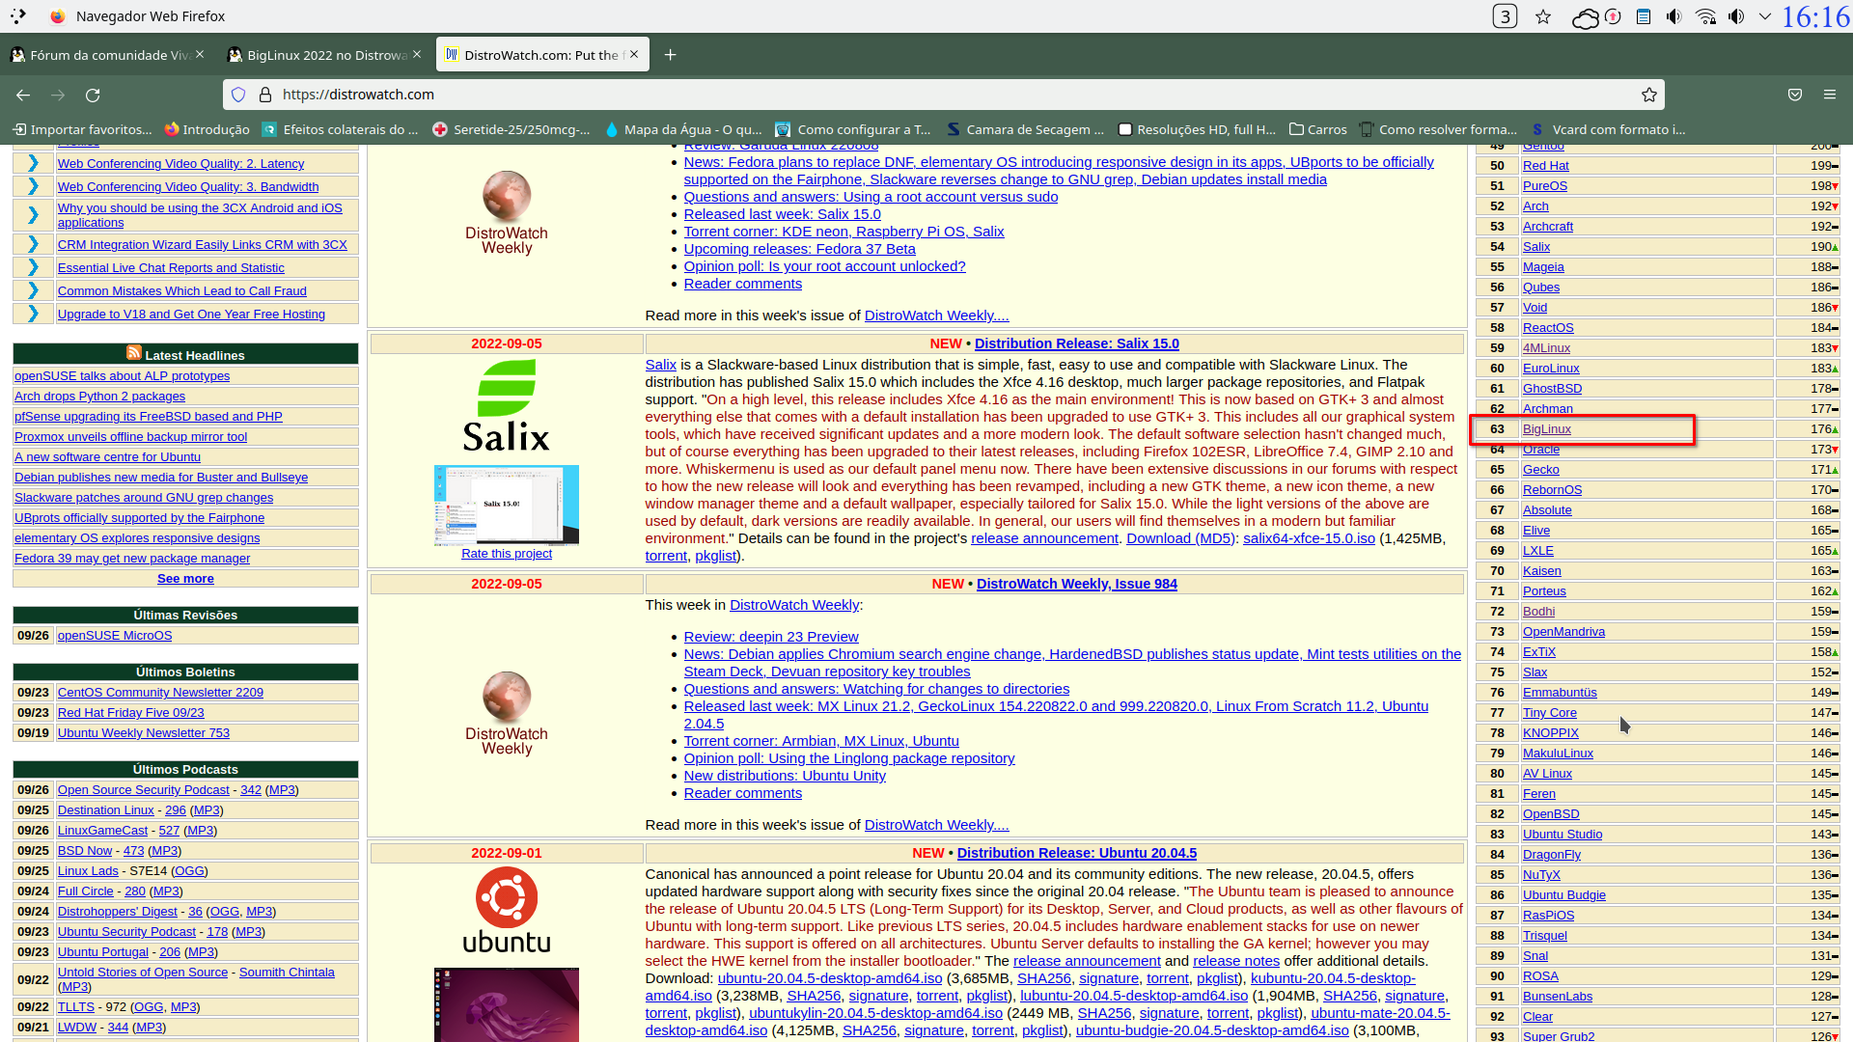Open Mapa da Água bookmark

(x=683, y=129)
